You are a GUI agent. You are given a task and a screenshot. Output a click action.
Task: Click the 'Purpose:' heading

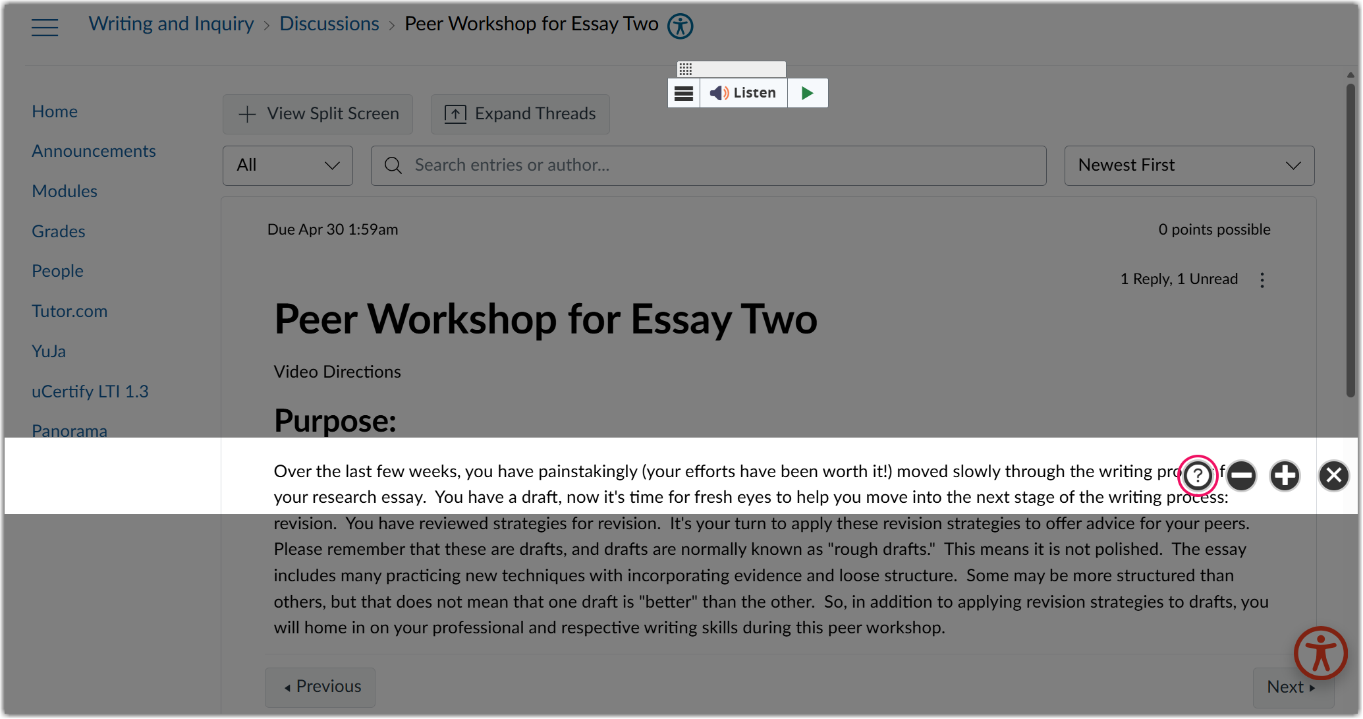335,420
